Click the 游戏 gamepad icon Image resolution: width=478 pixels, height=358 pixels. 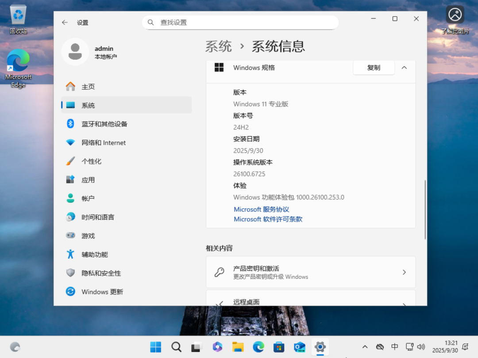[x=70, y=236]
